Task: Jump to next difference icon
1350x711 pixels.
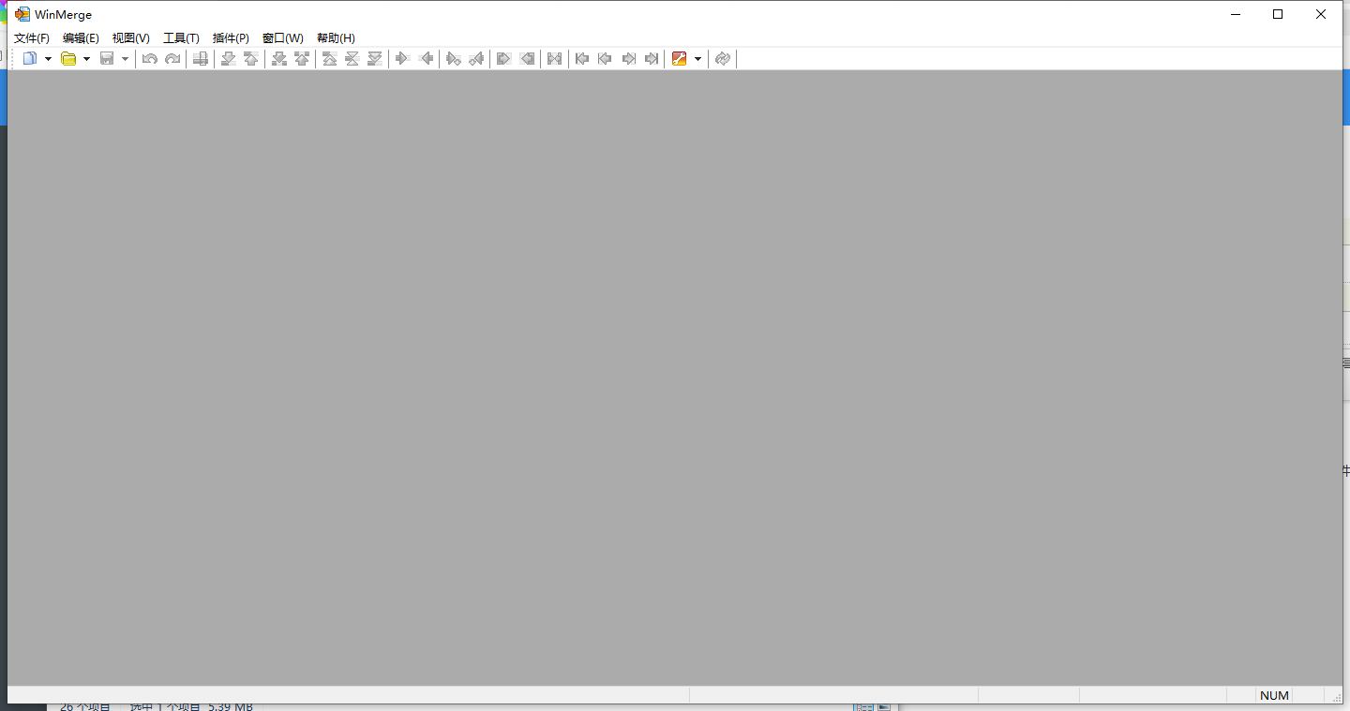Action: [x=228, y=59]
